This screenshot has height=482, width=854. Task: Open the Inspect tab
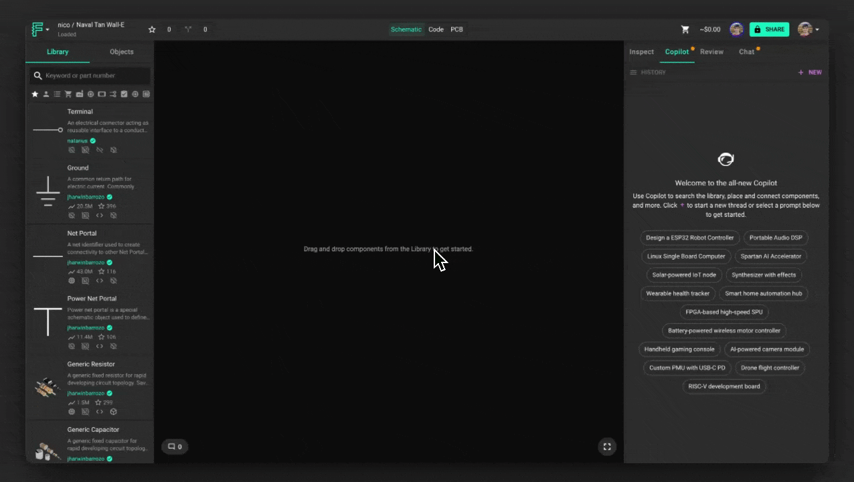(x=641, y=52)
